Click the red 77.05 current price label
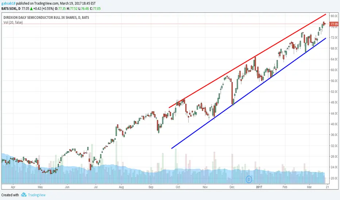340x200 pixels. click(x=334, y=24)
